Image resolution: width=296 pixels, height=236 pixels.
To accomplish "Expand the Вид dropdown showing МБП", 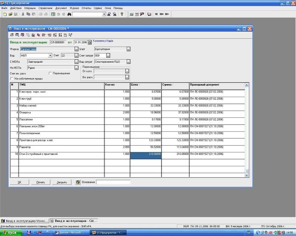I will [x=50, y=55].
